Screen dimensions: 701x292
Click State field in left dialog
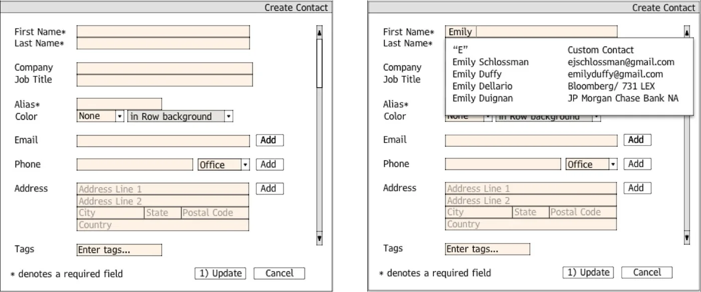click(x=163, y=213)
